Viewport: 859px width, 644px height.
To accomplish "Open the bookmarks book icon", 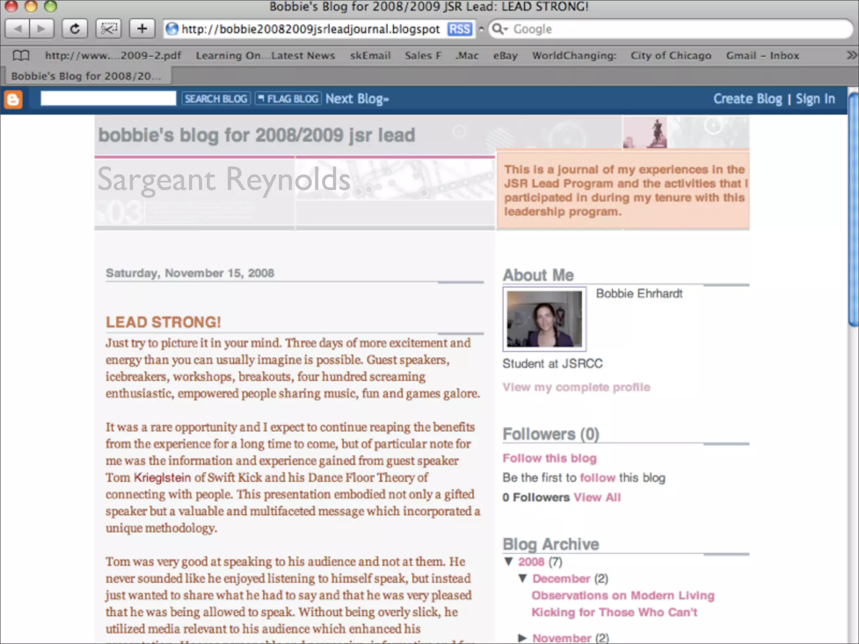I will pyautogui.click(x=21, y=55).
